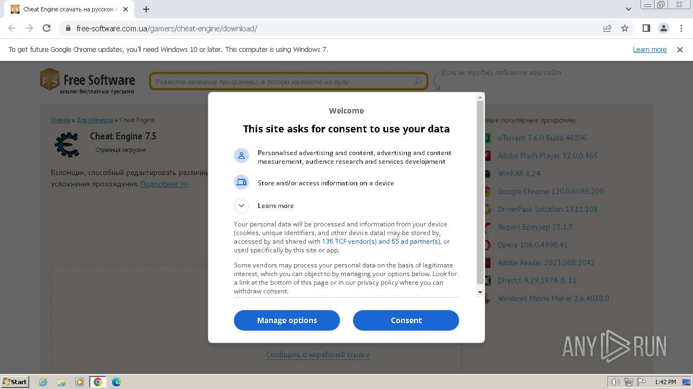Open Windows Movie Maker 2.6.4038.0 link
The height and width of the screenshot is (389, 693).
point(553,298)
